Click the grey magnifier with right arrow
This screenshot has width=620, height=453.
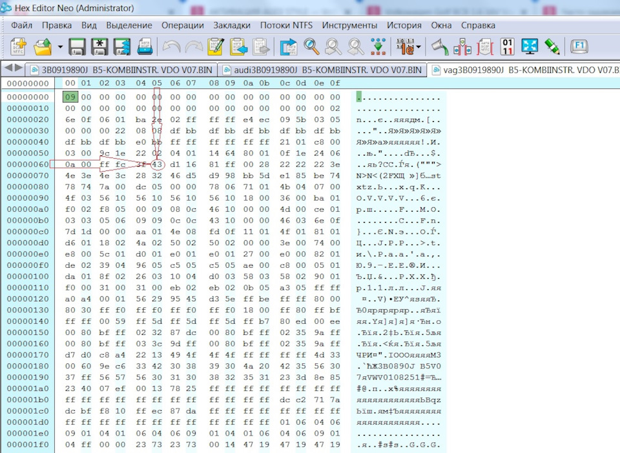click(x=333, y=46)
